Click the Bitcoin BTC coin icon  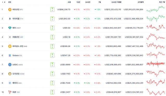click(10, 10)
